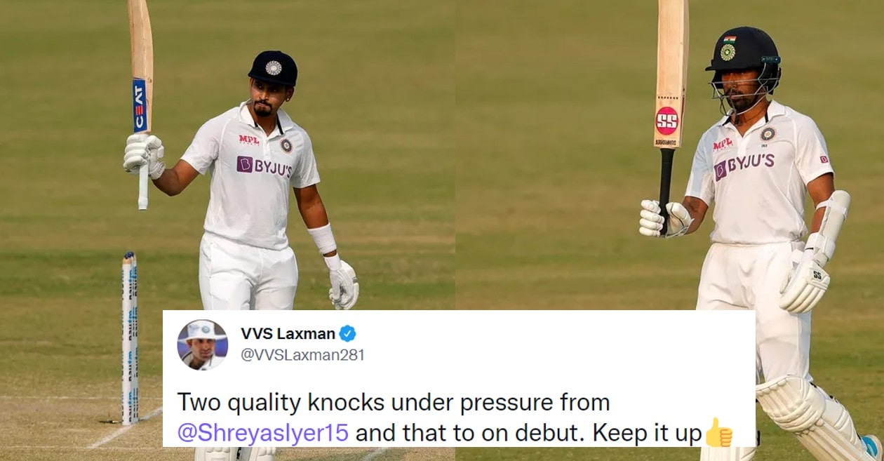This screenshot has height=461, width=884.
Task: Open the @ShreyasIyer15 mention link
Action: pos(262,432)
